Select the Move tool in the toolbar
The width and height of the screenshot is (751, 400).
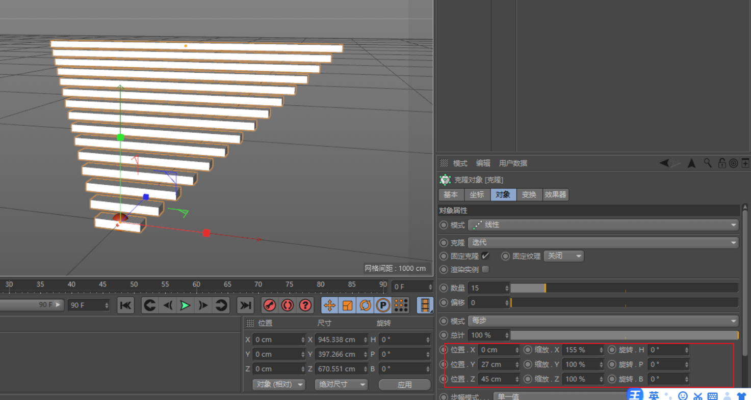[329, 305]
